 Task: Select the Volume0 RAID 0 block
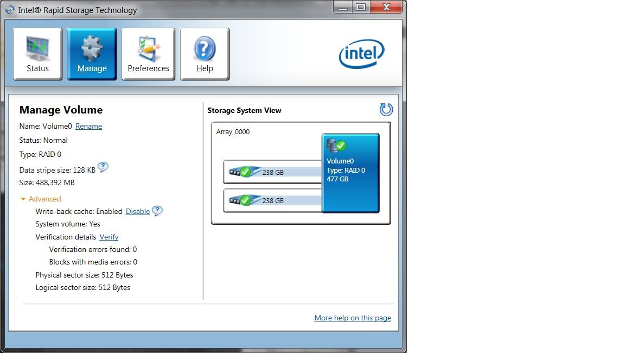click(x=350, y=173)
